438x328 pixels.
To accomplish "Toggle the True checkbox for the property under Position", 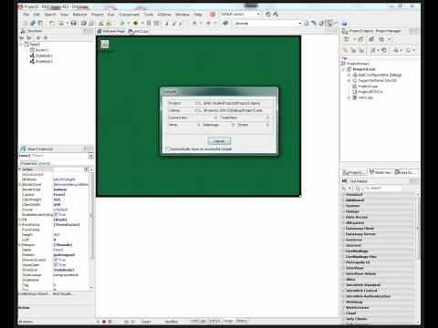I will click(56, 260).
